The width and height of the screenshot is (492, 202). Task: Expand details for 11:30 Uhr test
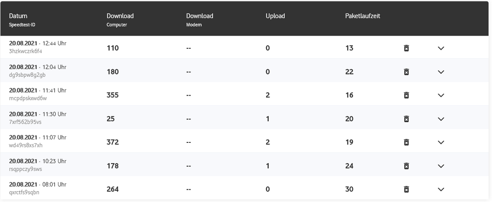click(x=441, y=119)
